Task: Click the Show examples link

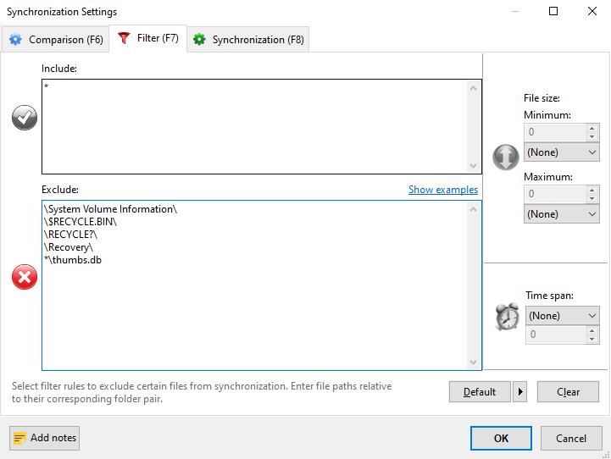Action: click(x=443, y=190)
